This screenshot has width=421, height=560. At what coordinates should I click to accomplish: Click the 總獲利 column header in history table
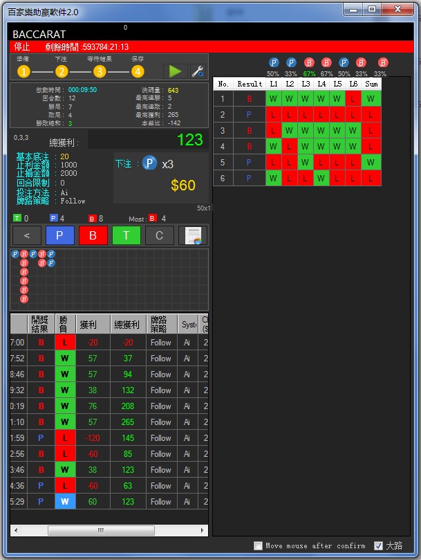(127, 324)
